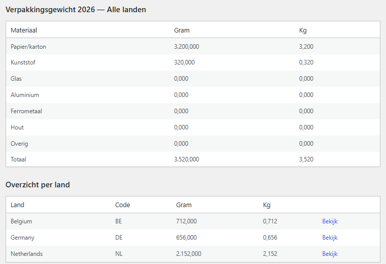Select the Glas row label
The image size is (386, 264).
pos(16,79)
